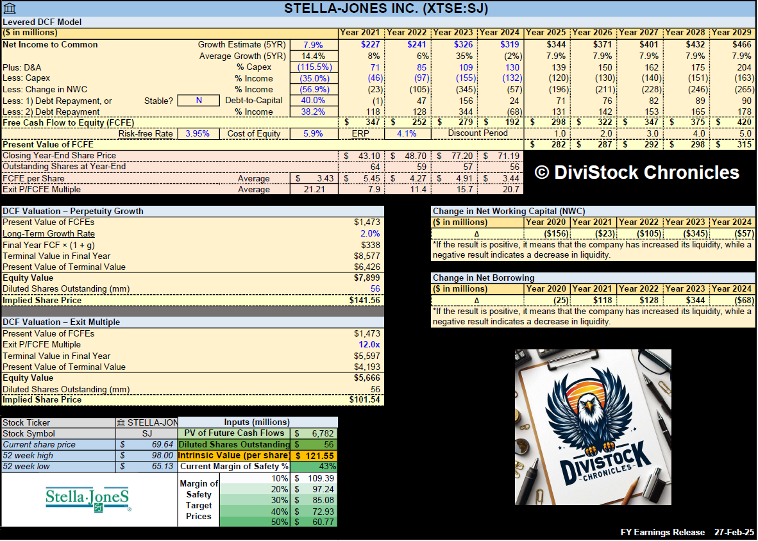Select the Discount Period 5.0 cell
758x541 pixels.
[733, 133]
